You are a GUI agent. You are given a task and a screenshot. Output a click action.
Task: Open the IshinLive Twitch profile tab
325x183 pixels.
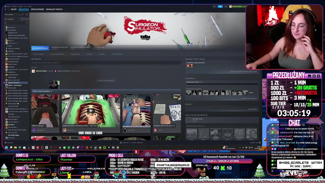pyautogui.click(x=54, y=9)
